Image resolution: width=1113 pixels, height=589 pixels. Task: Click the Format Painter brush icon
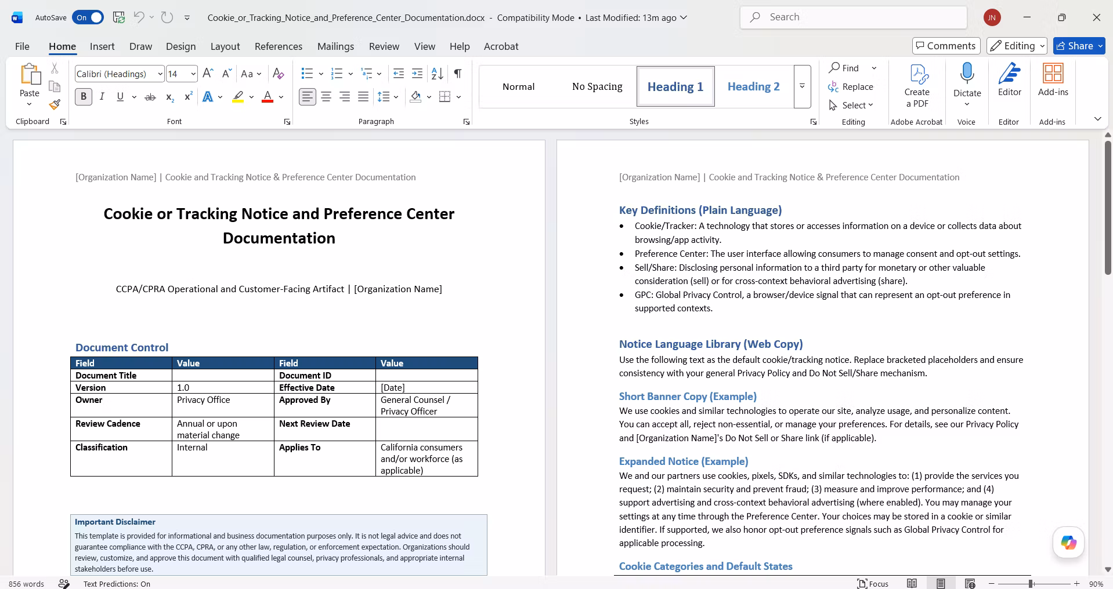tap(55, 105)
